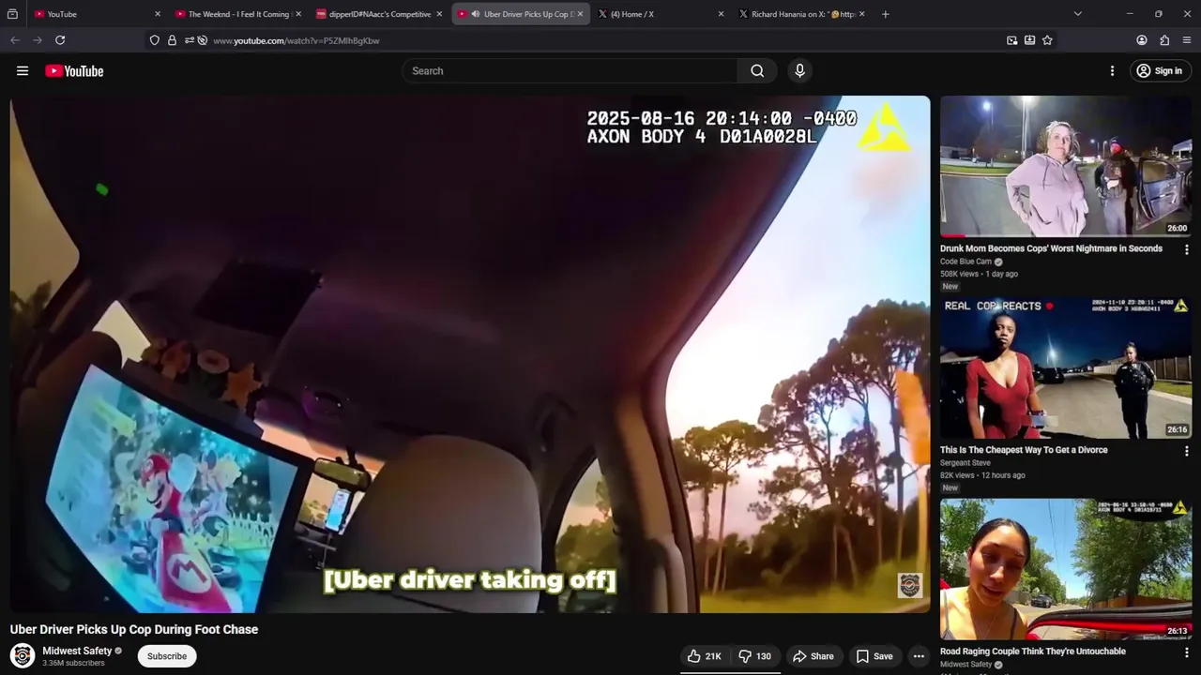Open the Midwest Safety channel name link
Viewport: 1201px width, 675px height.
(77, 651)
